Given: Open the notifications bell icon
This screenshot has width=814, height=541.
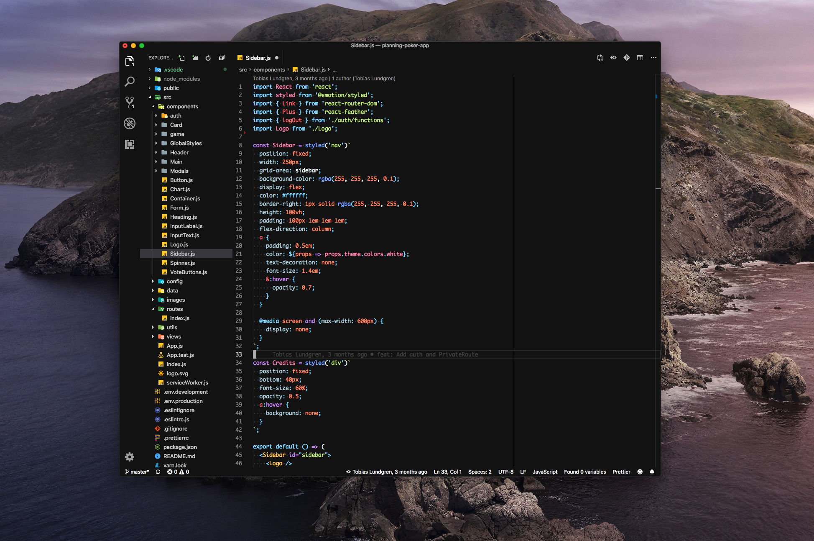Looking at the screenshot, I should tap(652, 472).
